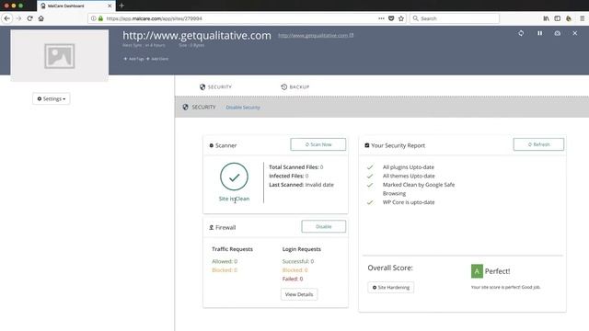Open a new browser tab with plus
Screen dimensions: 589x331
[x=121, y=6]
